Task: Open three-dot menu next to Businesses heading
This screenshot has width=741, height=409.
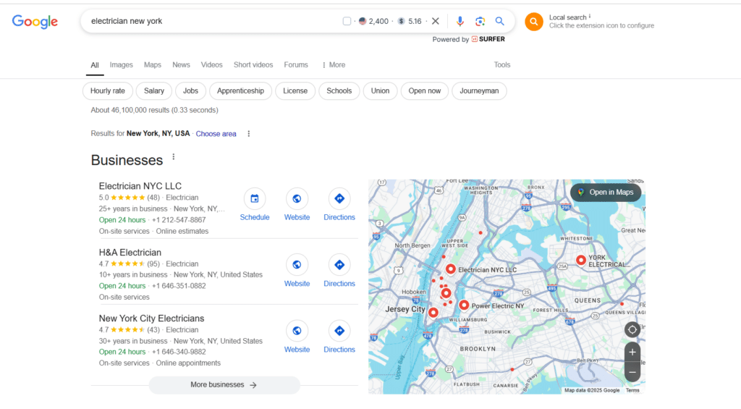Action: coord(174,157)
